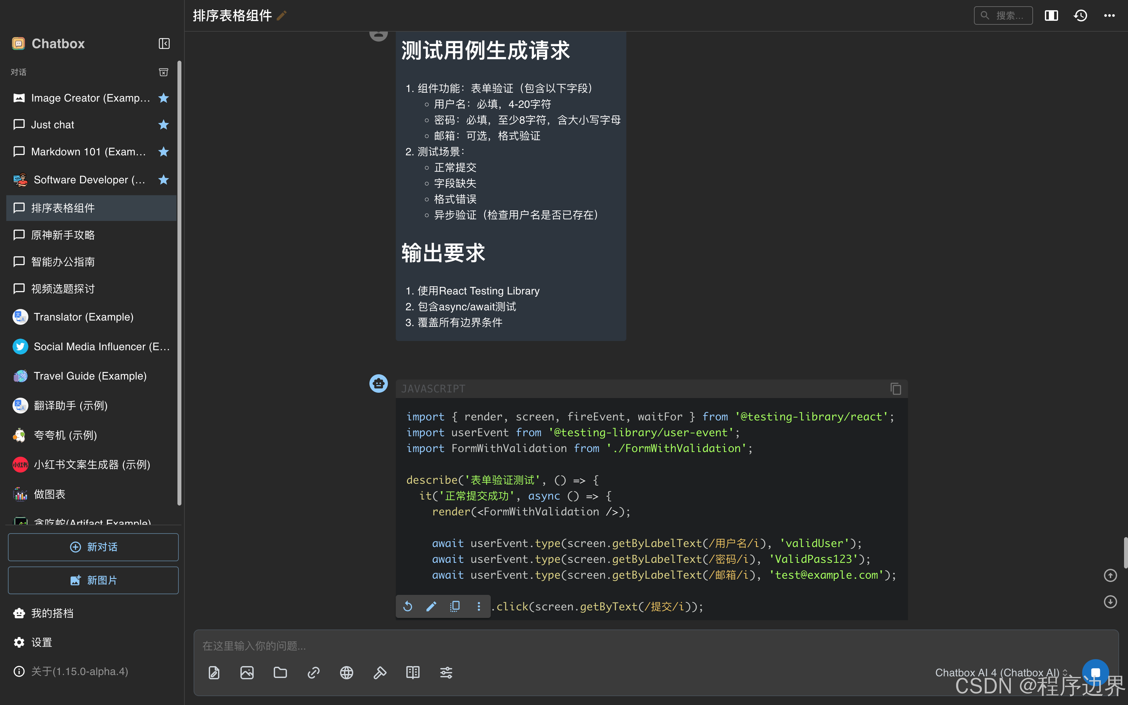Click the open book knowledge base icon
The image size is (1128, 705).
pyautogui.click(x=413, y=672)
